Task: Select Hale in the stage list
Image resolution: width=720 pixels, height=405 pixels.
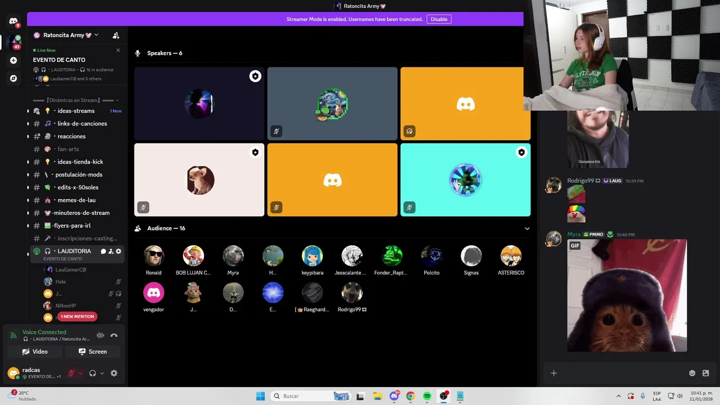Action: 82,281
